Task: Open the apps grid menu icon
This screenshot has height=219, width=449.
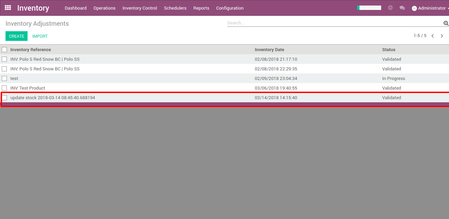Action: 8,8
